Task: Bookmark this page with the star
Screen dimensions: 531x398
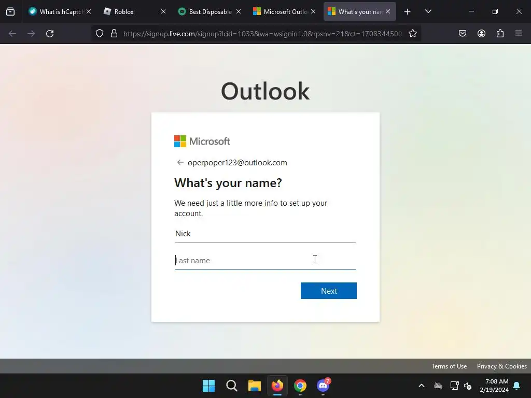Action: (412, 34)
